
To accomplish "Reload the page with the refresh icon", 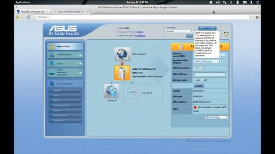I will pos(28,17).
